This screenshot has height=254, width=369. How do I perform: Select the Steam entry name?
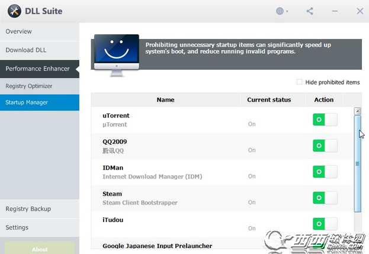(112, 194)
